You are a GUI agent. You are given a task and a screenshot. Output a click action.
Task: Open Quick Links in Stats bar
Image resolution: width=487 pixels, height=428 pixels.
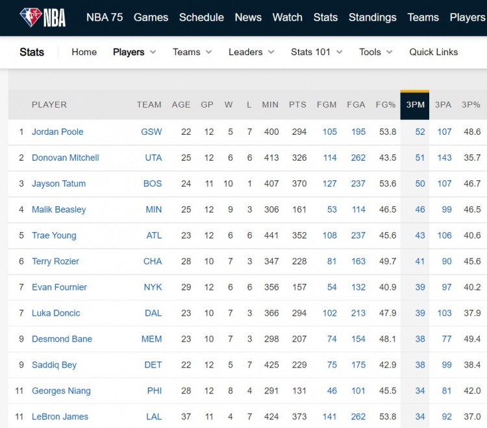click(x=433, y=52)
